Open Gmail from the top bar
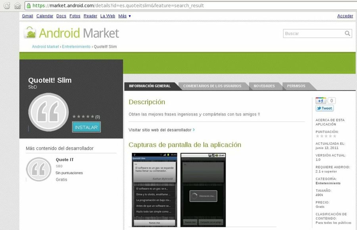 point(27,16)
